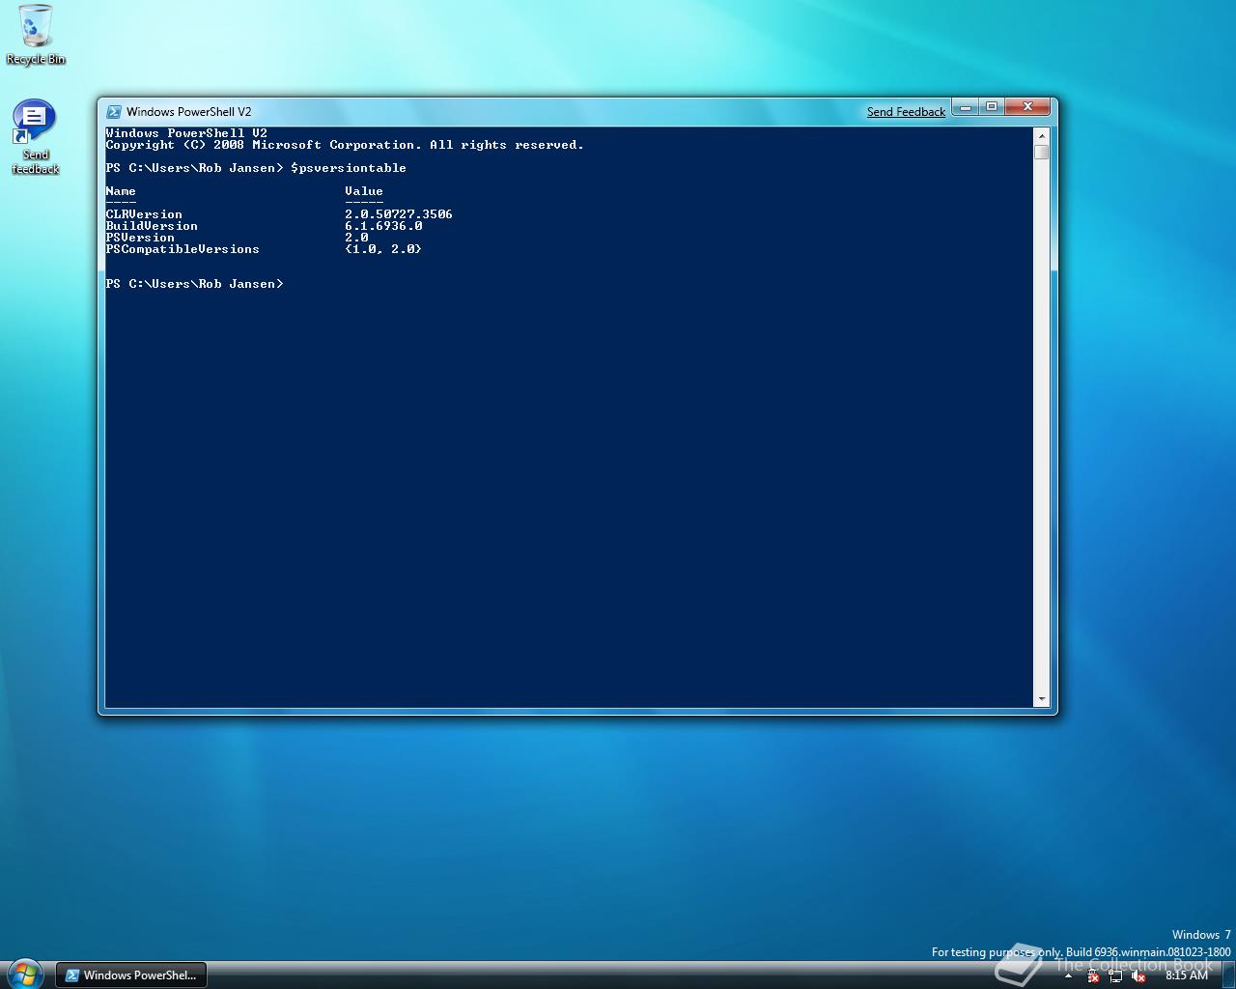This screenshot has height=989, width=1236.
Task: Minimize the PowerShell window
Action: 965,106
